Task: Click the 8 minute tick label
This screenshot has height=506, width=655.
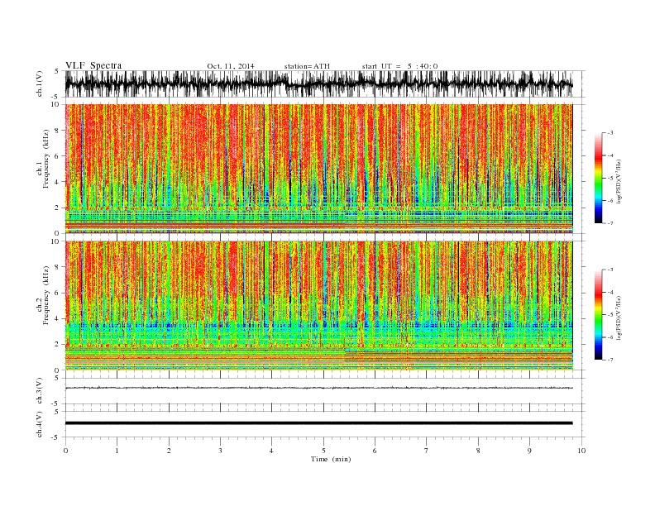Action: click(x=478, y=451)
